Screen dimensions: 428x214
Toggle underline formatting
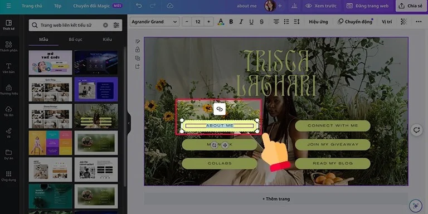point(251,22)
